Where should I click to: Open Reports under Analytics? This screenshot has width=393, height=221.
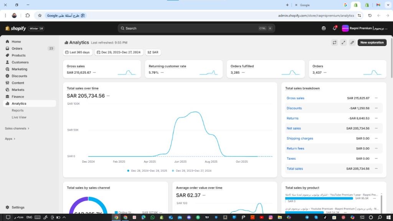tap(18, 110)
